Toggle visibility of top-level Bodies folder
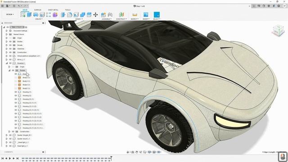The height and width of the screenshot is (162, 288). [10, 41]
